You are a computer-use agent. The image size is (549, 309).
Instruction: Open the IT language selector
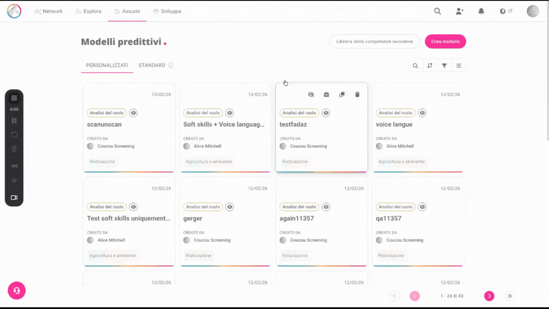[x=506, y=11]
